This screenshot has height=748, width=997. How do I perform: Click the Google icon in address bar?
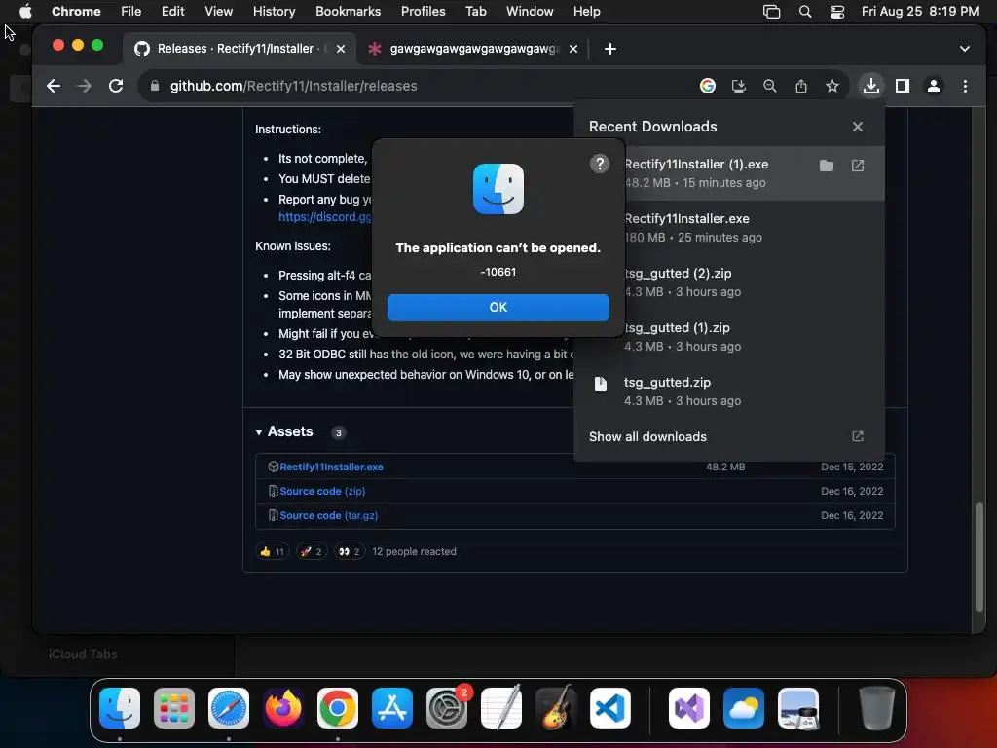707,86
